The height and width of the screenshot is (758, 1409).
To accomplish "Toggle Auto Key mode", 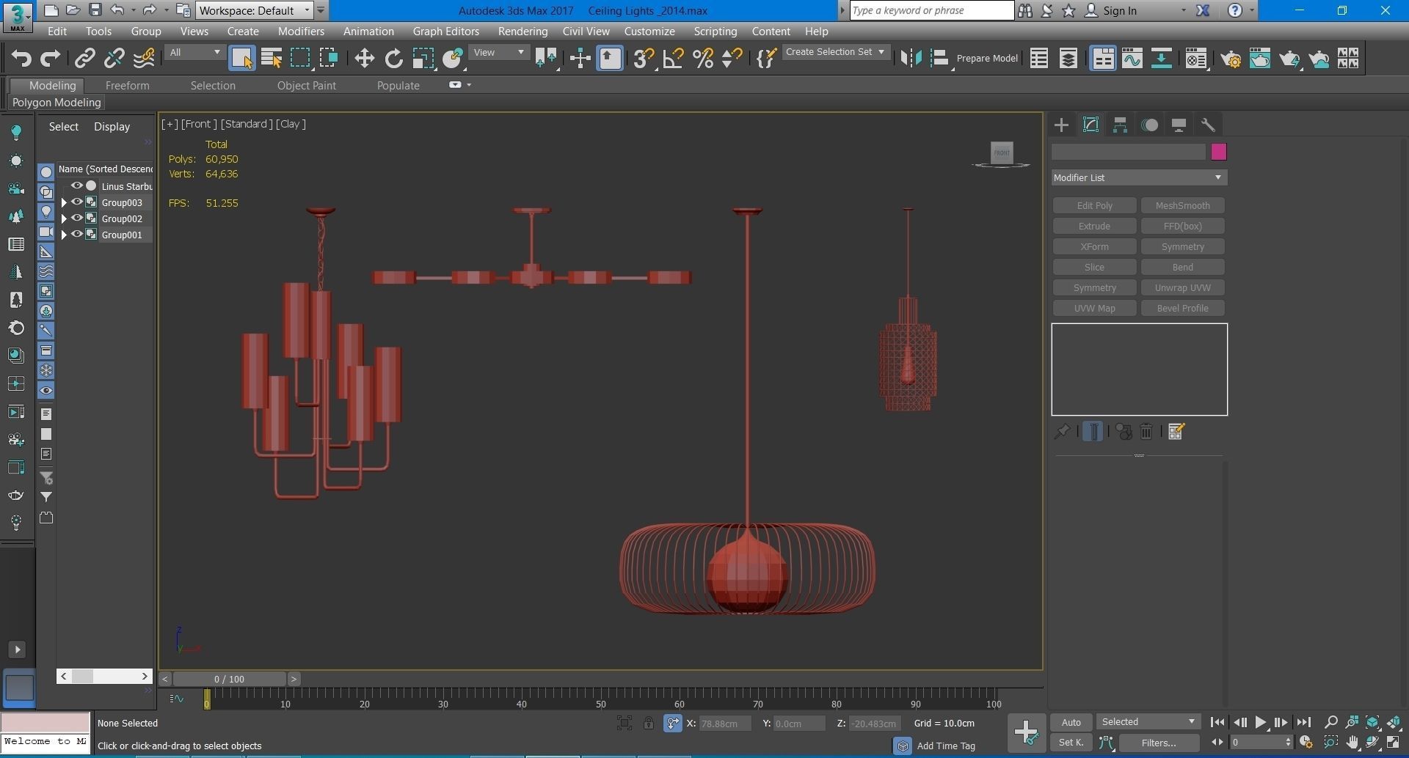I will pyautogui.click(x=1071, y=722).
